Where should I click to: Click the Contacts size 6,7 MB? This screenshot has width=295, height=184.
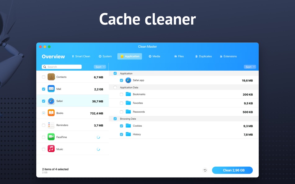(x=98, y=77)
